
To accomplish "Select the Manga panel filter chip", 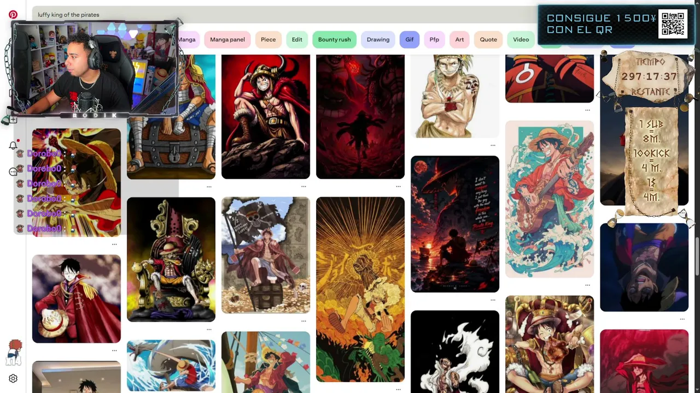I will coord(227,39).
